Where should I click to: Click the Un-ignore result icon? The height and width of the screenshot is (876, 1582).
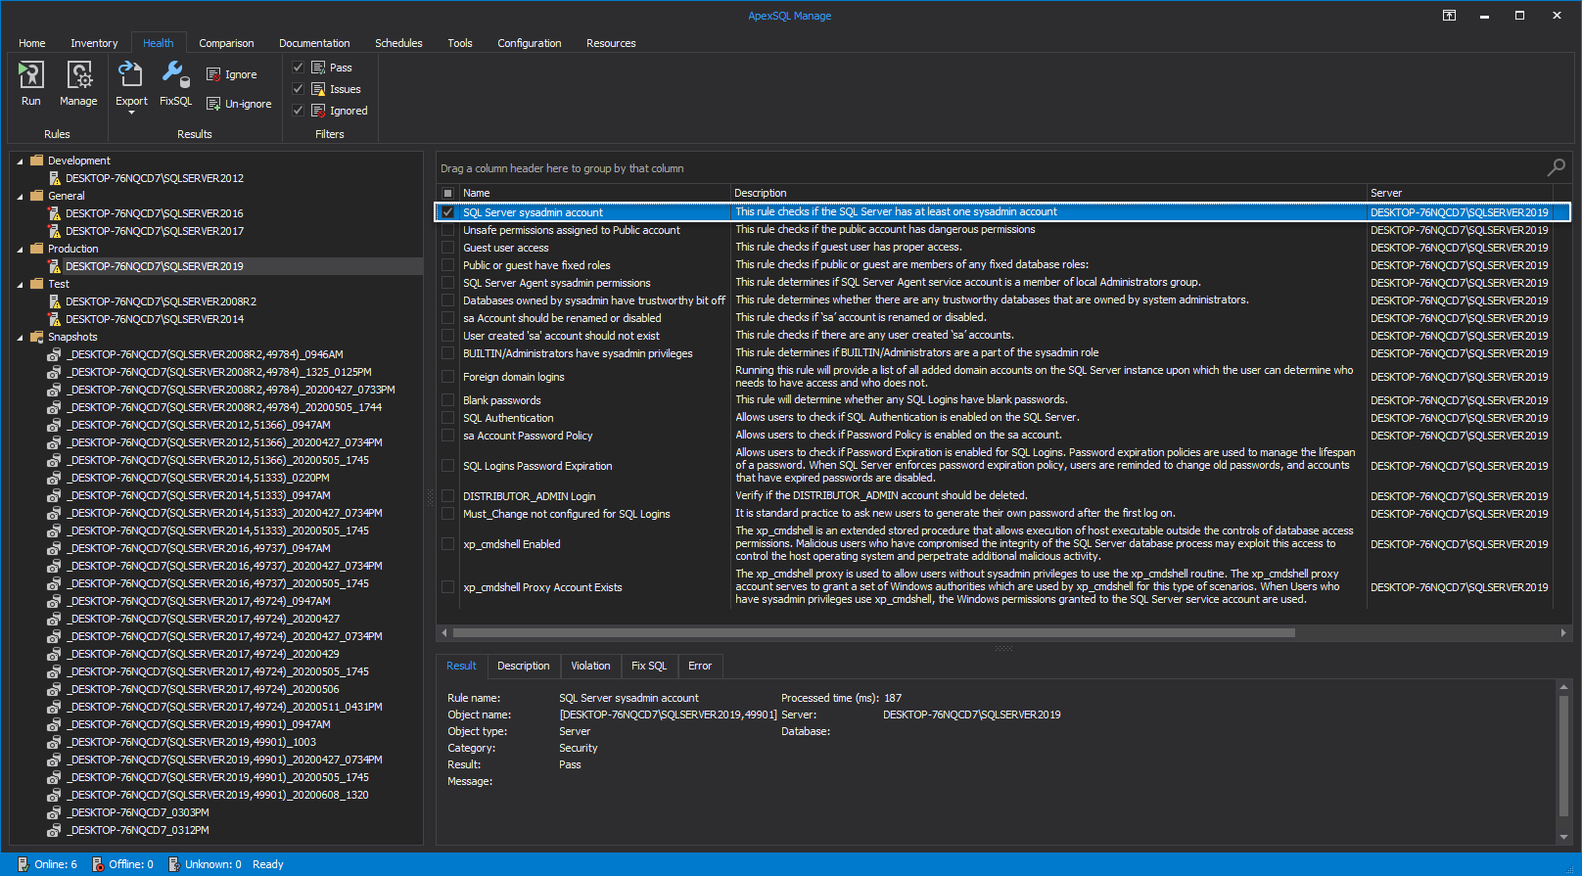(x=213, y=104)
